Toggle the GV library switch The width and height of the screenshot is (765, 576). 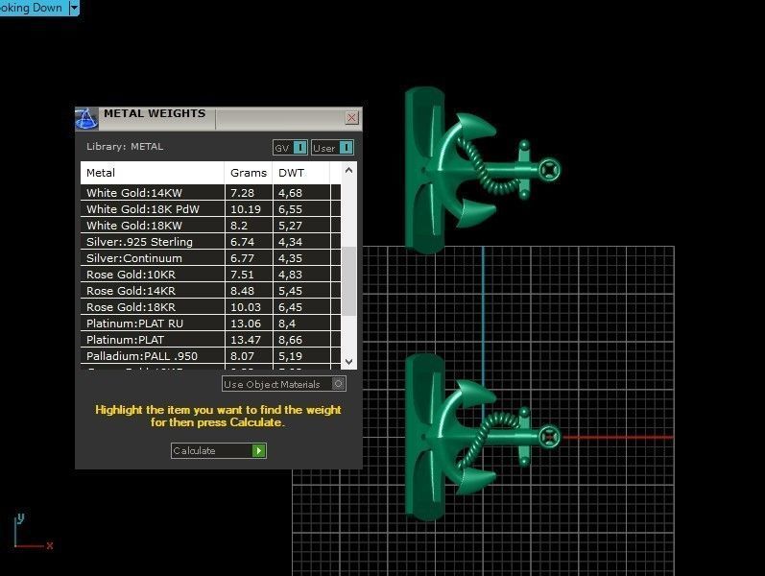click(290, 148)
